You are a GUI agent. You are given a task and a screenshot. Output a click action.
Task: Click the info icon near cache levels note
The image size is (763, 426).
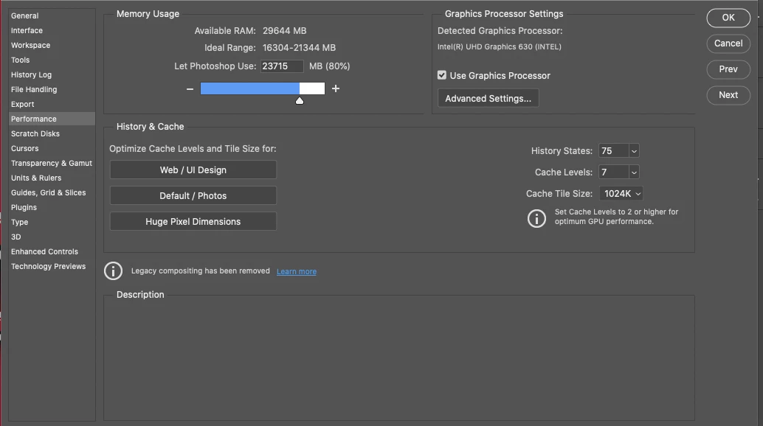click(x=536, y=217)
